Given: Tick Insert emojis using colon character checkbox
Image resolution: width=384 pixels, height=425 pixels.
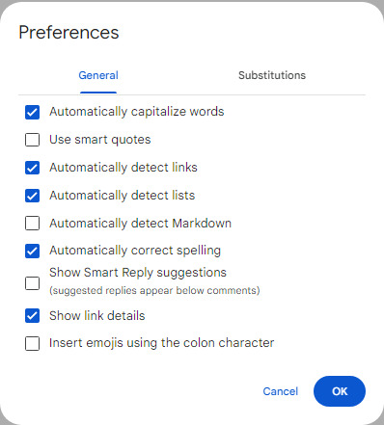Looking at the screenshot, I should coord(32,343).
